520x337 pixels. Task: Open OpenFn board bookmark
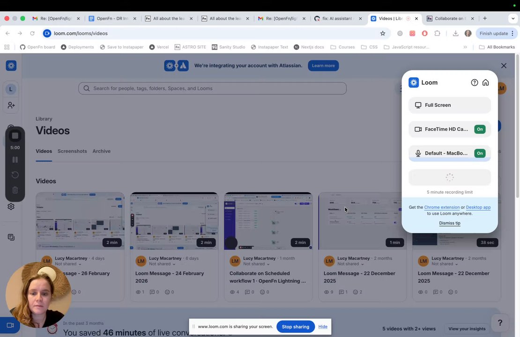37,47
